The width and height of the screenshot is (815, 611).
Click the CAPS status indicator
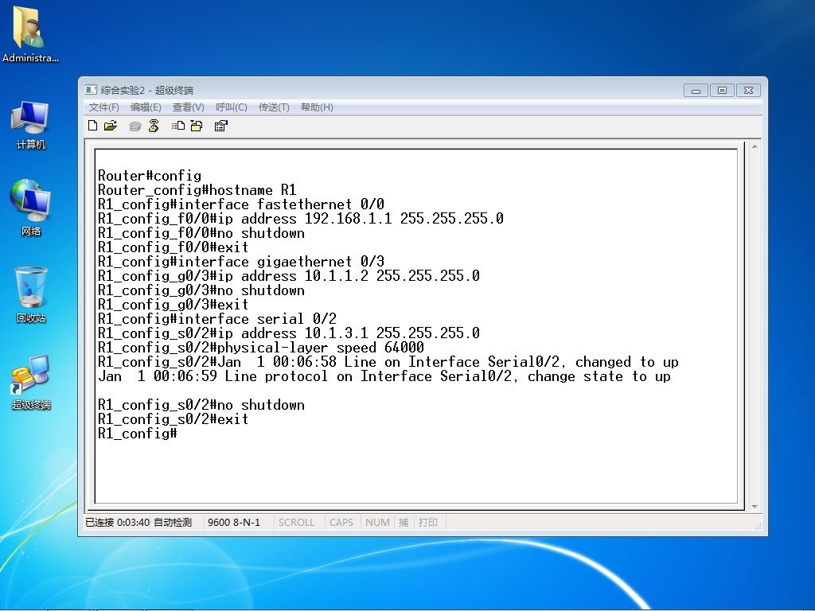(x=341, y=522)
